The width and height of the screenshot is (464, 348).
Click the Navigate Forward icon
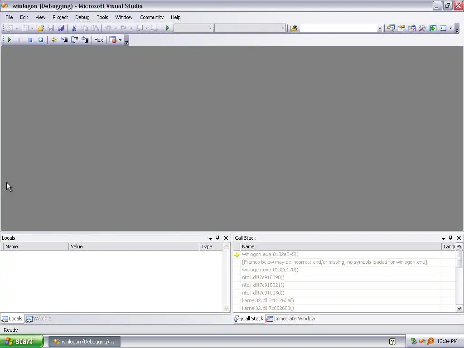154,28
